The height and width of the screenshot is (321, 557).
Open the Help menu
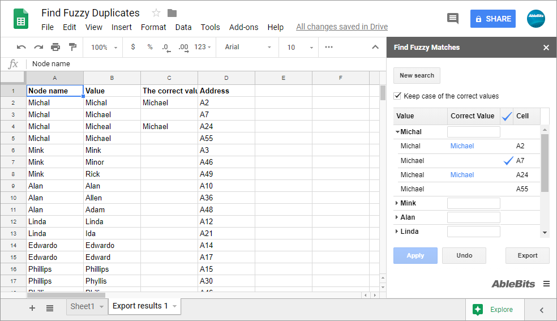click(275, 27)
